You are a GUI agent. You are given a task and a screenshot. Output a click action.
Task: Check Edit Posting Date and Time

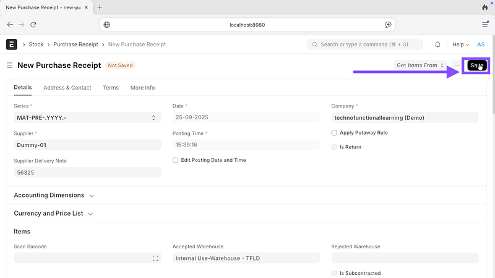point(176,160)
